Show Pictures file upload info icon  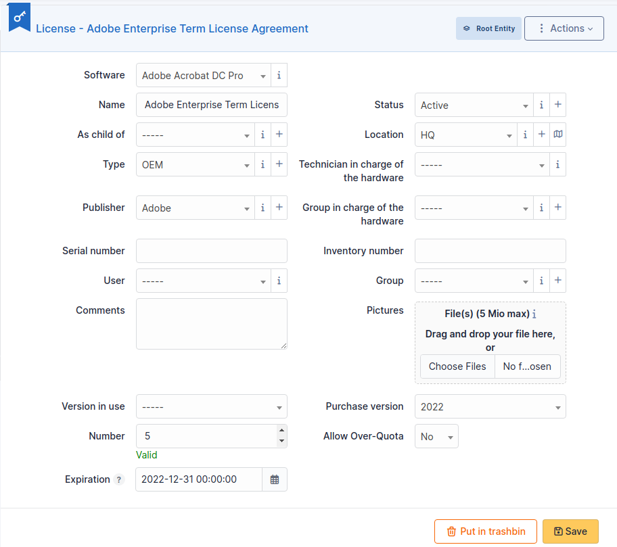534,314
